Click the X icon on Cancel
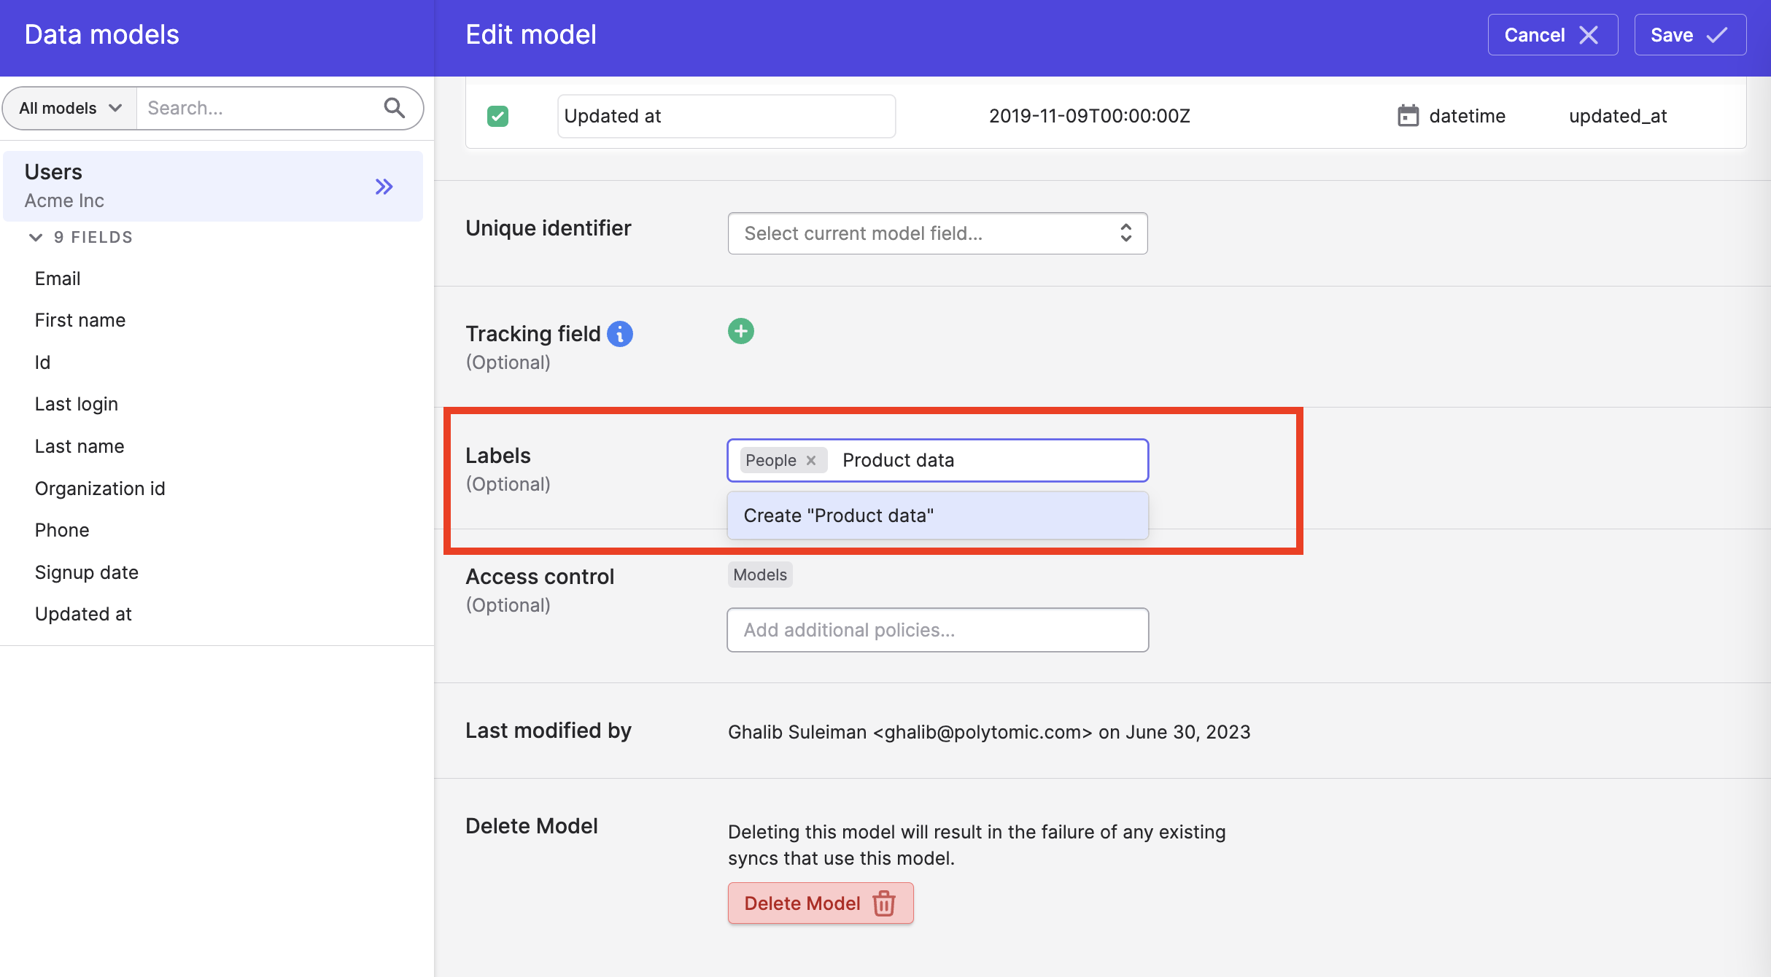Screen dimensions: 1771x977 coord(1589,35)
